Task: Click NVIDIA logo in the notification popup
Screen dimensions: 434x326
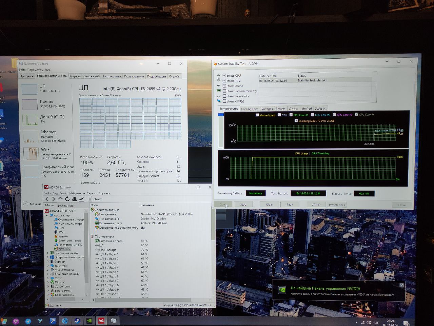Action: click(x=282, y=290)
